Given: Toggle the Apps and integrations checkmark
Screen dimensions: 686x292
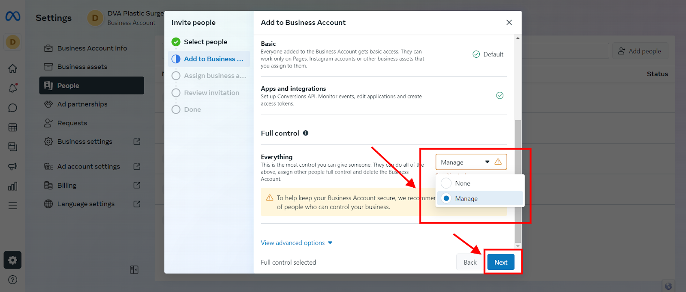Looking at the screenshot, I should pos(500,95).
